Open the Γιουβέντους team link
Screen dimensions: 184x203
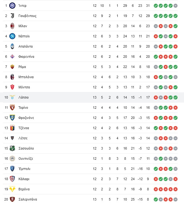point(27,16)
